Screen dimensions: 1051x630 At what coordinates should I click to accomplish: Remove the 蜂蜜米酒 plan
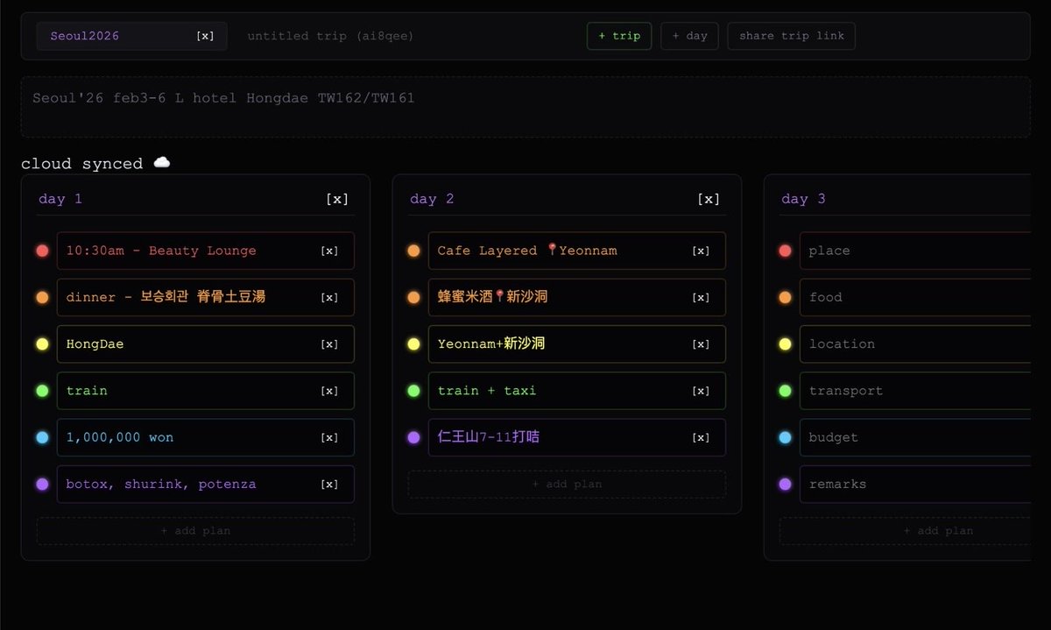tap(701, 297)
